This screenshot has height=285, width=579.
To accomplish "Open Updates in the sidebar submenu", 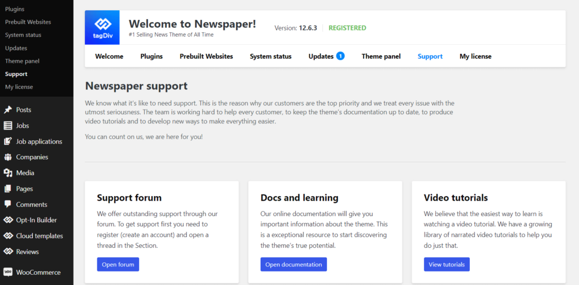I will coord(16,48).
